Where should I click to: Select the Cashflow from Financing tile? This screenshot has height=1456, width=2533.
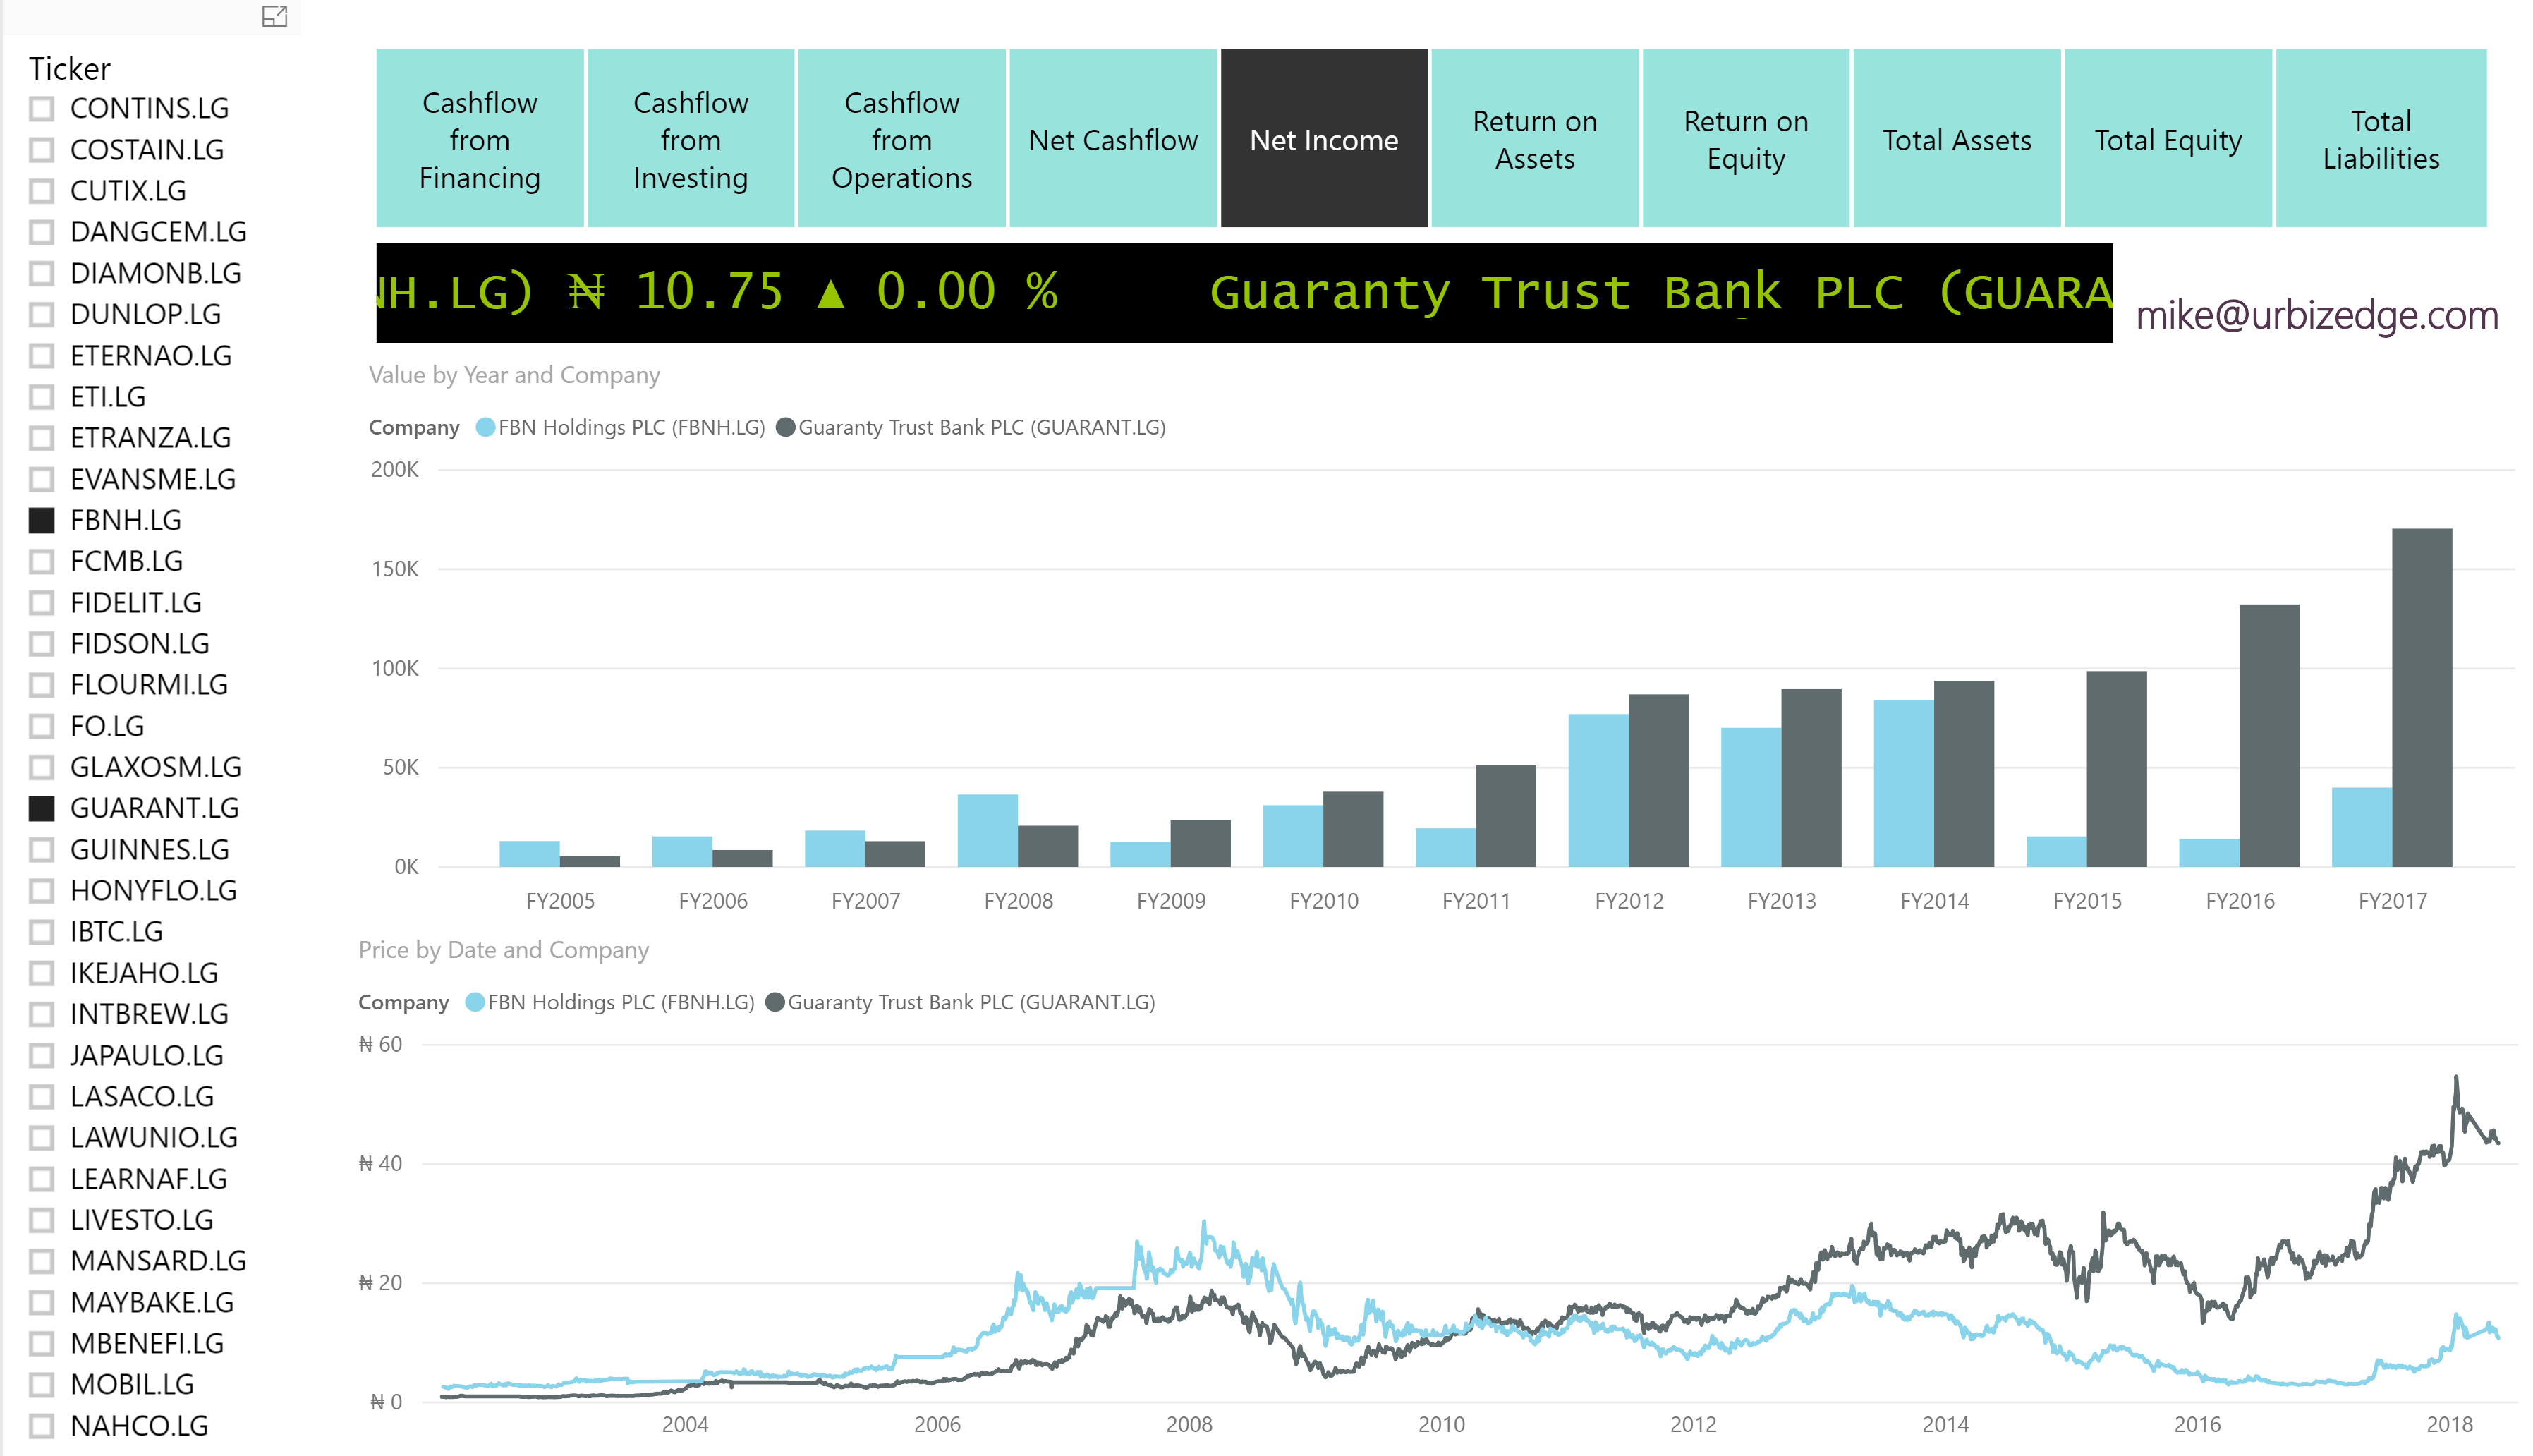[x=480, y=139]
